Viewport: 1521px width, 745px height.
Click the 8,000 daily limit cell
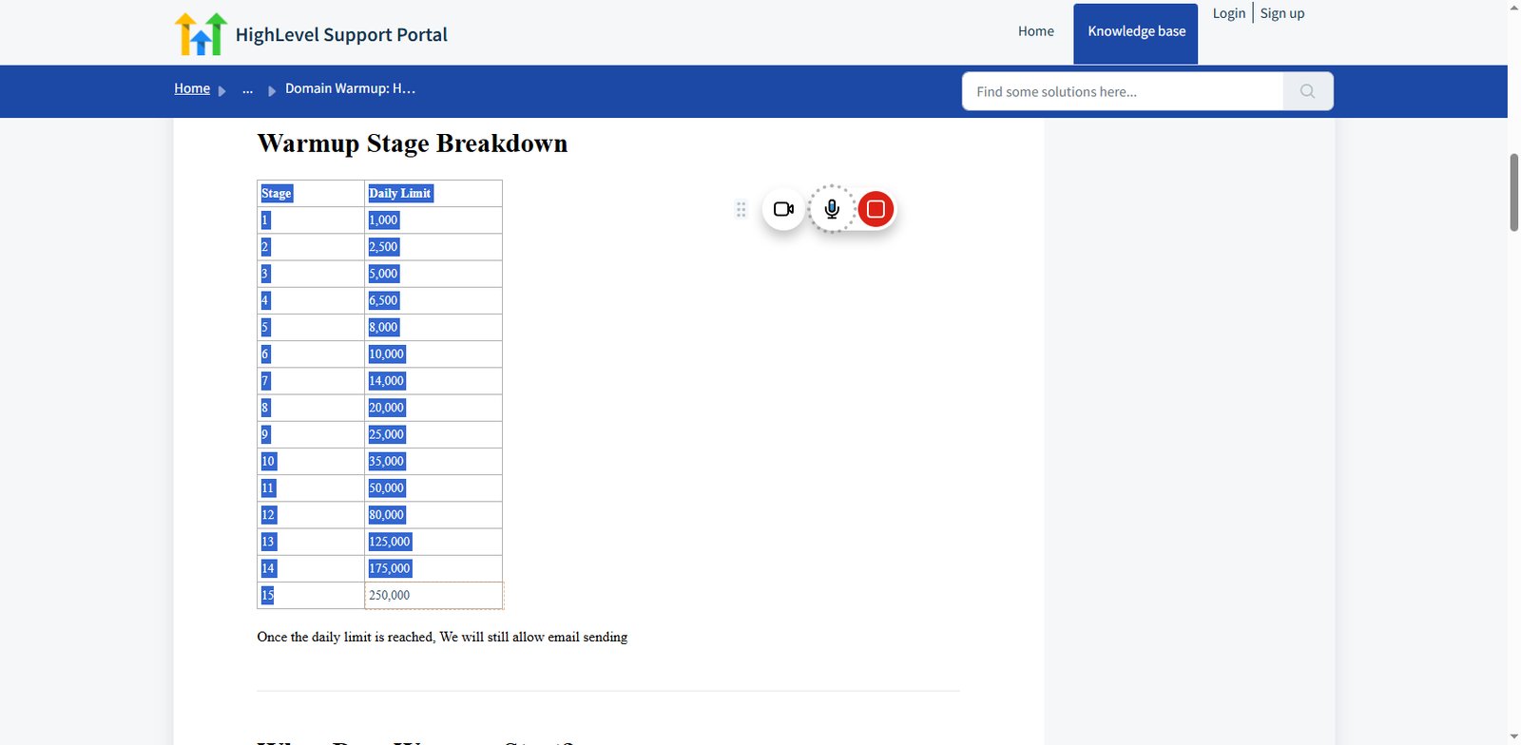(x=433, y=327)
